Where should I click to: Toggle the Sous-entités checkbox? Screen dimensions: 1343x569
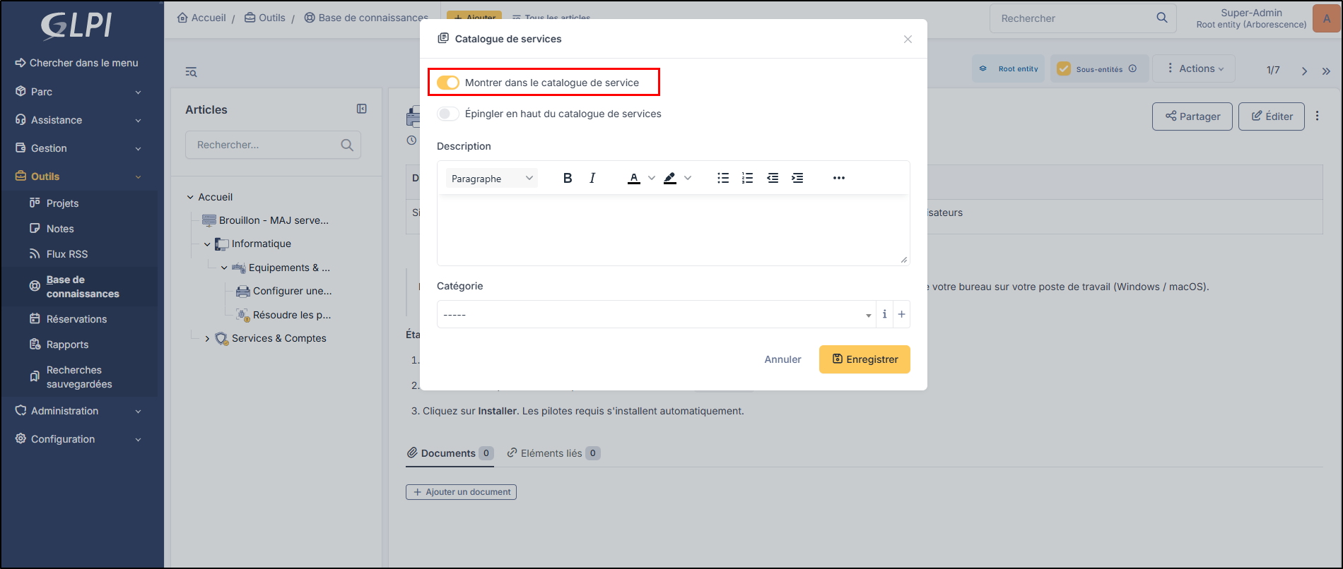click(1064, 68)
